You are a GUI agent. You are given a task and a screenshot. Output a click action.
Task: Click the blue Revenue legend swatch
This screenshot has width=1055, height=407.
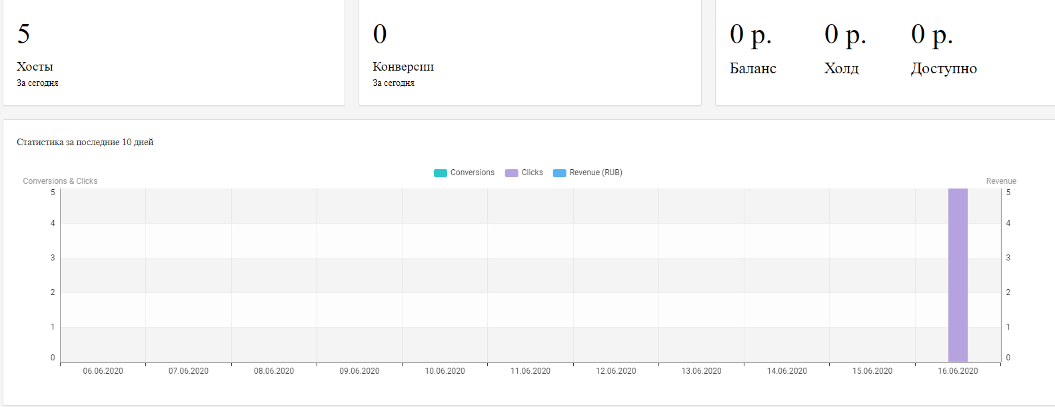tap(559, 173)
